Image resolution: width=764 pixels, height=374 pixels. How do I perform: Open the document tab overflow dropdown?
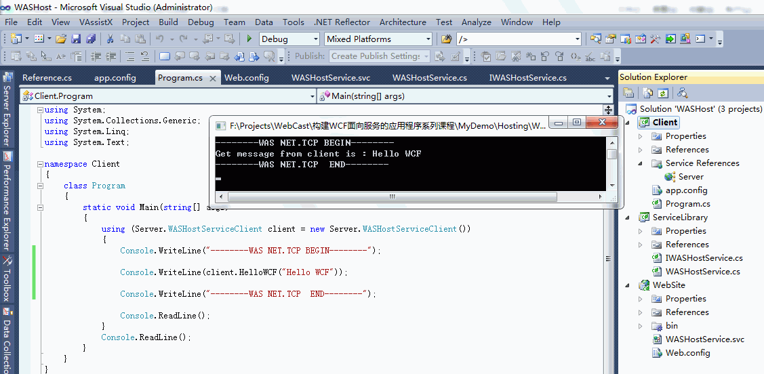point(607,78)
